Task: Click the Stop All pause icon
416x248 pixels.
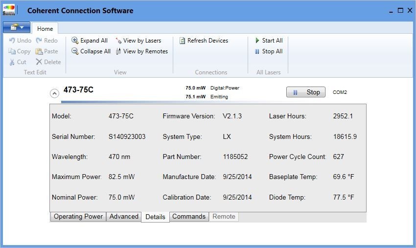Action: pos(257,51)
